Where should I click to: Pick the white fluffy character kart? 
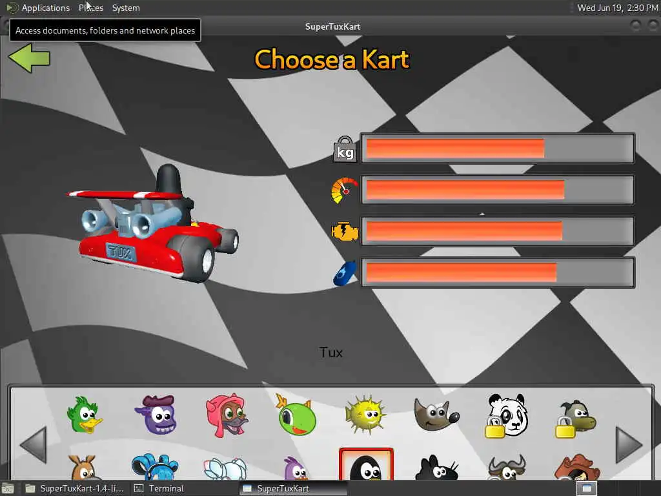coord(225,469)
